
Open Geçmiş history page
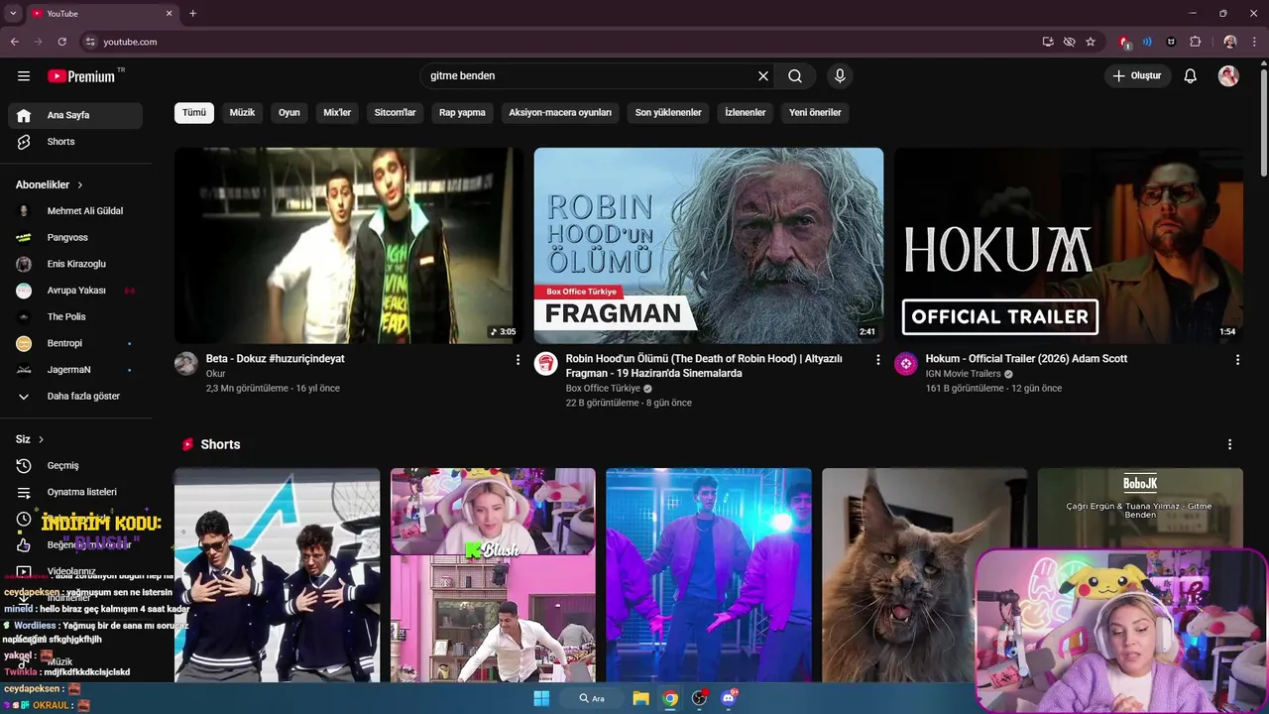coord(75,466)
